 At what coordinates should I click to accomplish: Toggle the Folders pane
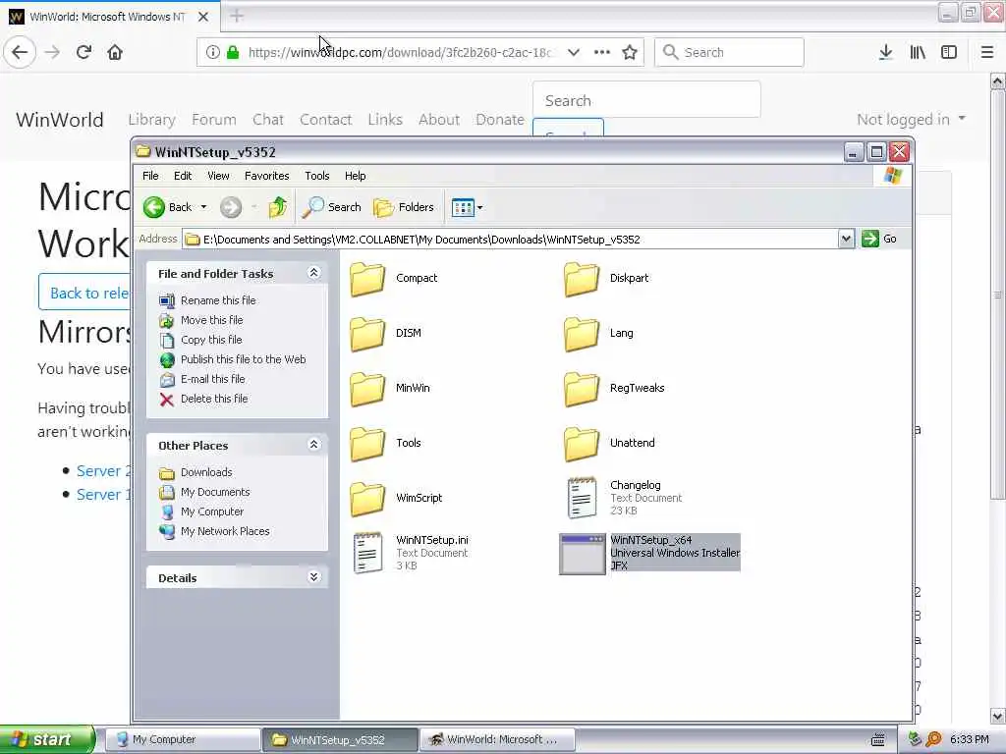(x=404, y=207)
